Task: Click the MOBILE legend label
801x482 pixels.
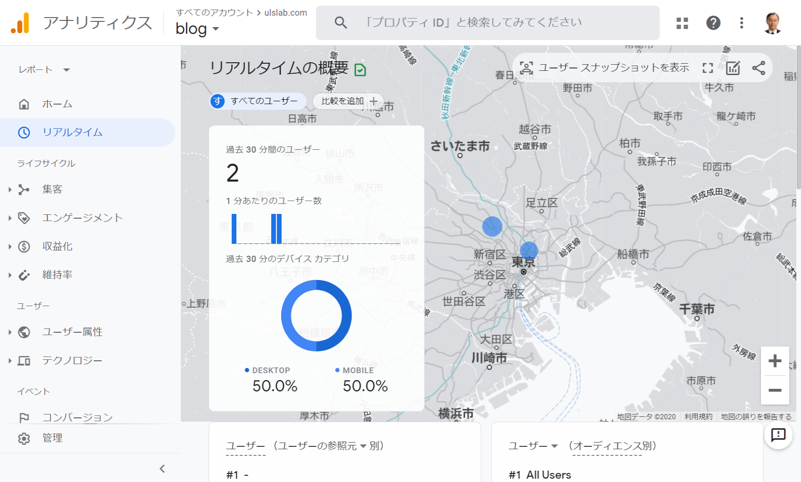Action: 358,370
